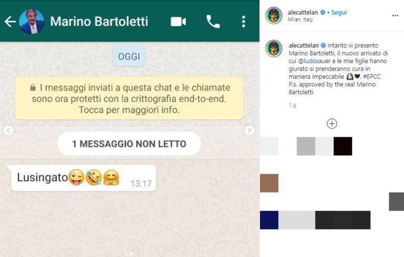The height and width of the screenshot is (257, 404).
Task: Click Marino Bartoletti contact name
Action: pyautogui.click(x=99, y=22)
